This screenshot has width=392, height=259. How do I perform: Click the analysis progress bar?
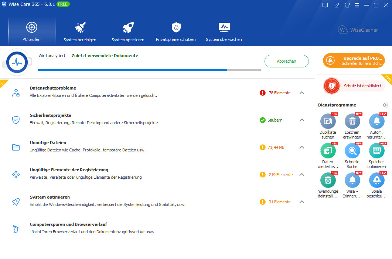149,70
